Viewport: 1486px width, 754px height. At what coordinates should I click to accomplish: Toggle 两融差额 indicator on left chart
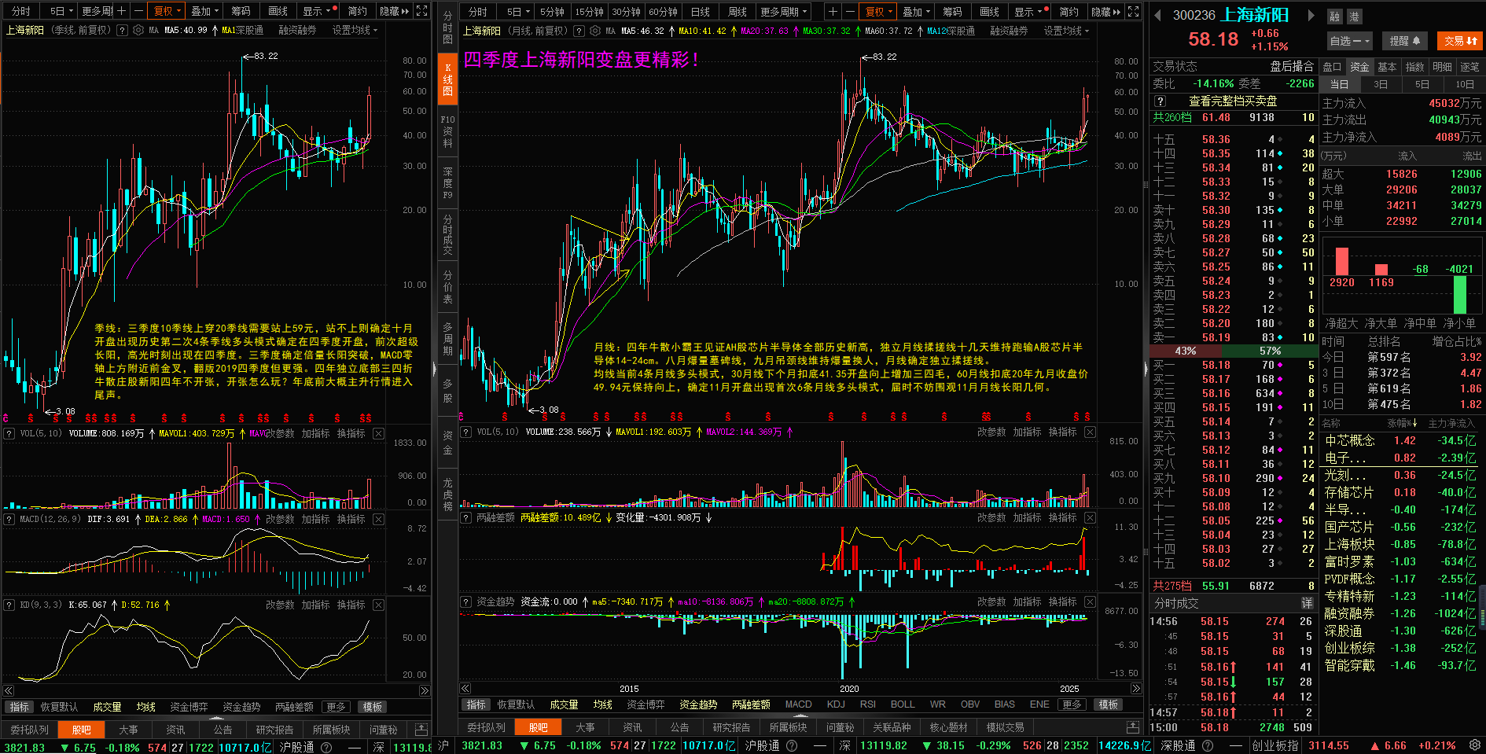(295, 707)
